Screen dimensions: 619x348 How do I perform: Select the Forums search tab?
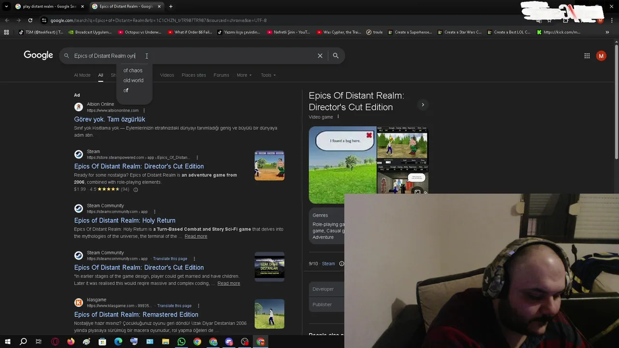tap(221, 75)
